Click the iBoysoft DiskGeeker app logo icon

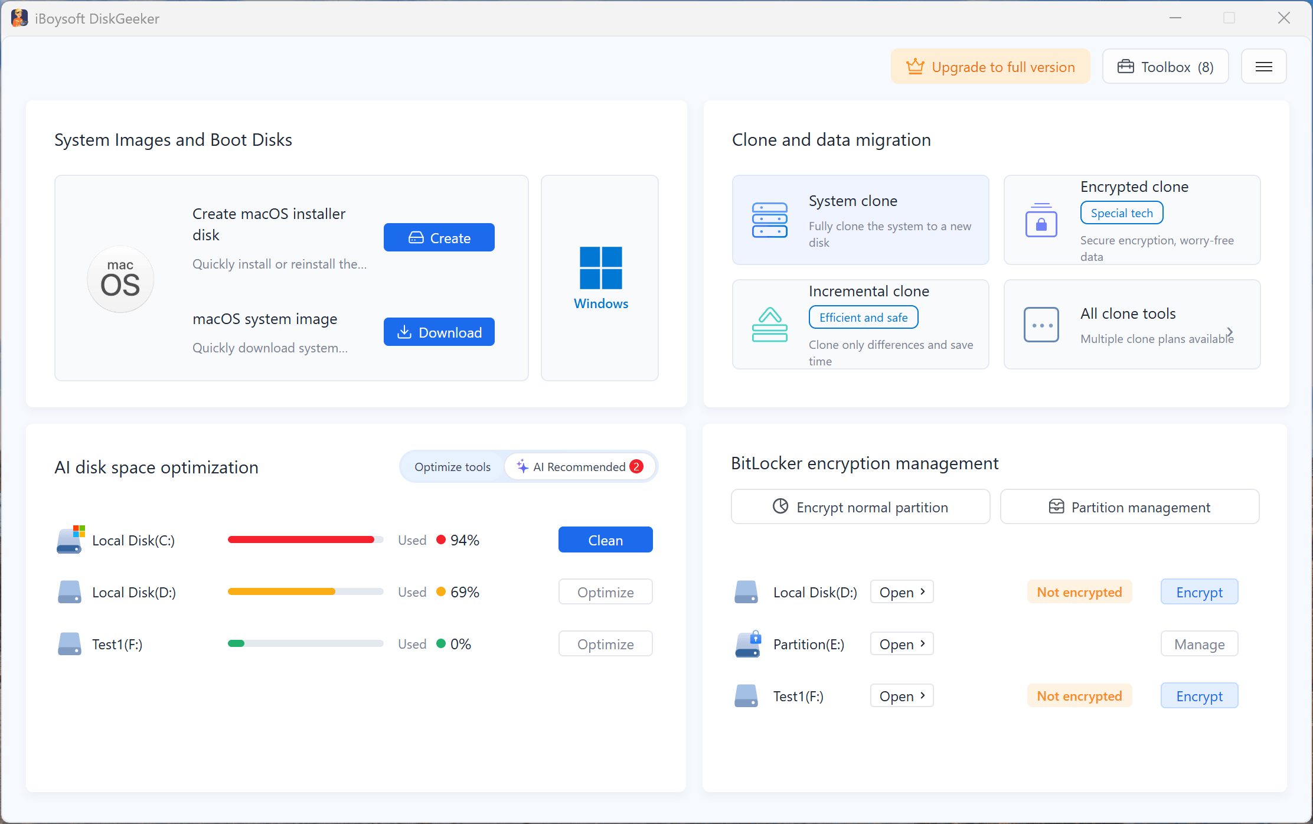click(19, 18)
